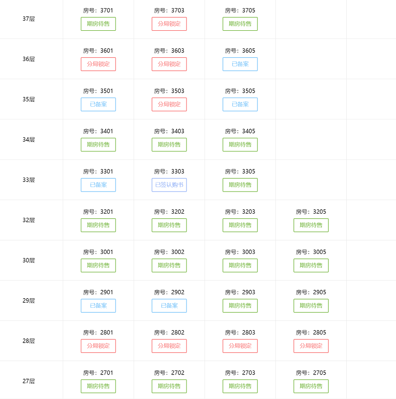Open 期房待售 button under room 3403
Viewport: 396px width, 399px height.
click(x=169, y=145)
